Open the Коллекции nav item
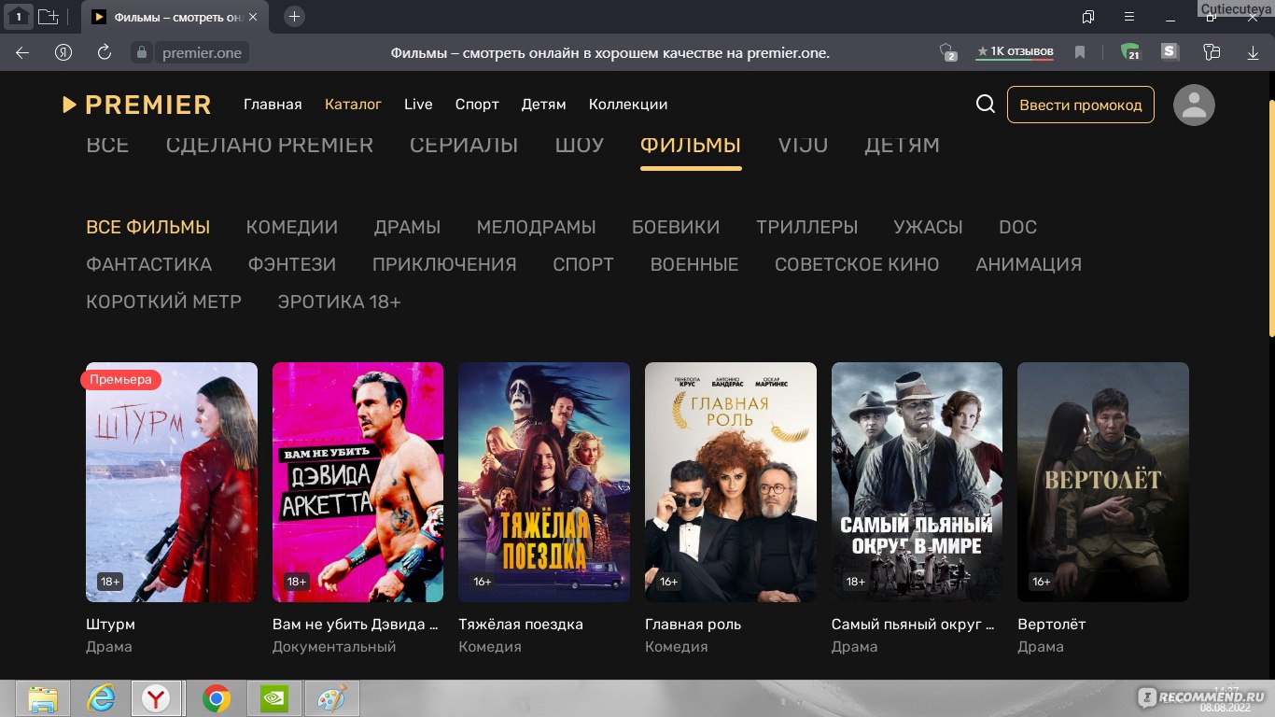The image size is (1275, 717). [628, 105]
